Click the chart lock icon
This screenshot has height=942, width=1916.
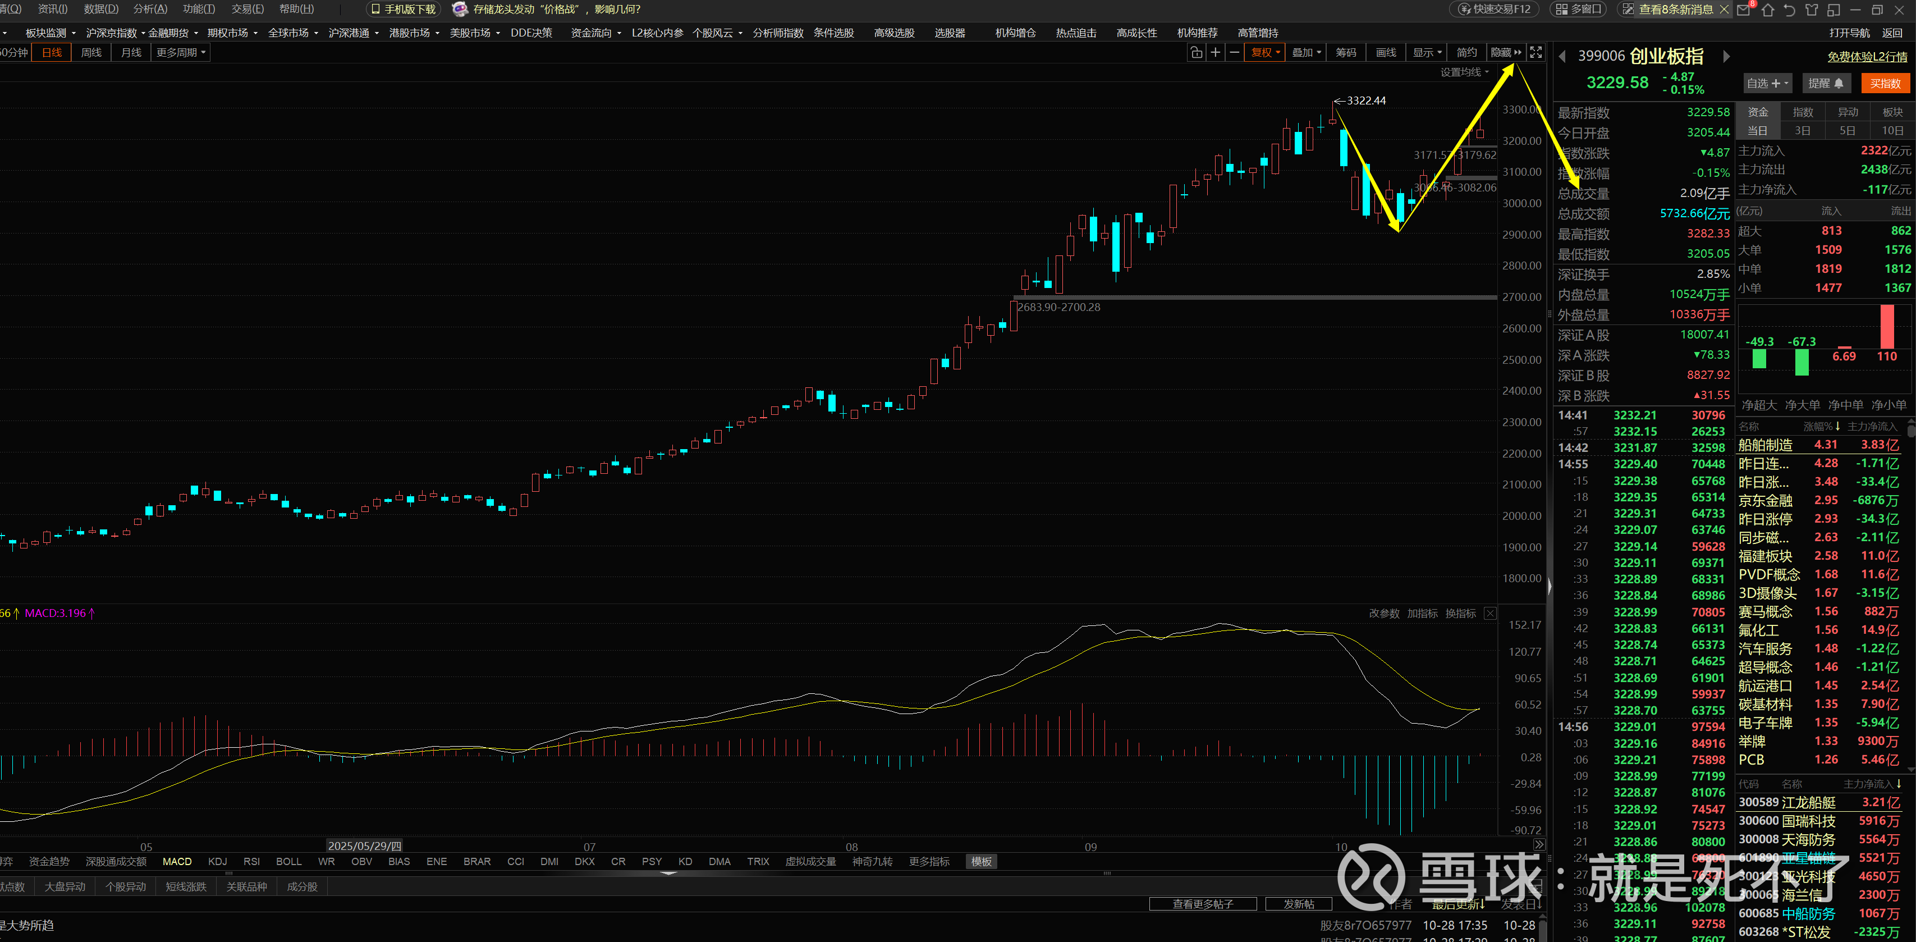pyautogui.click(x=1195, y=52)
